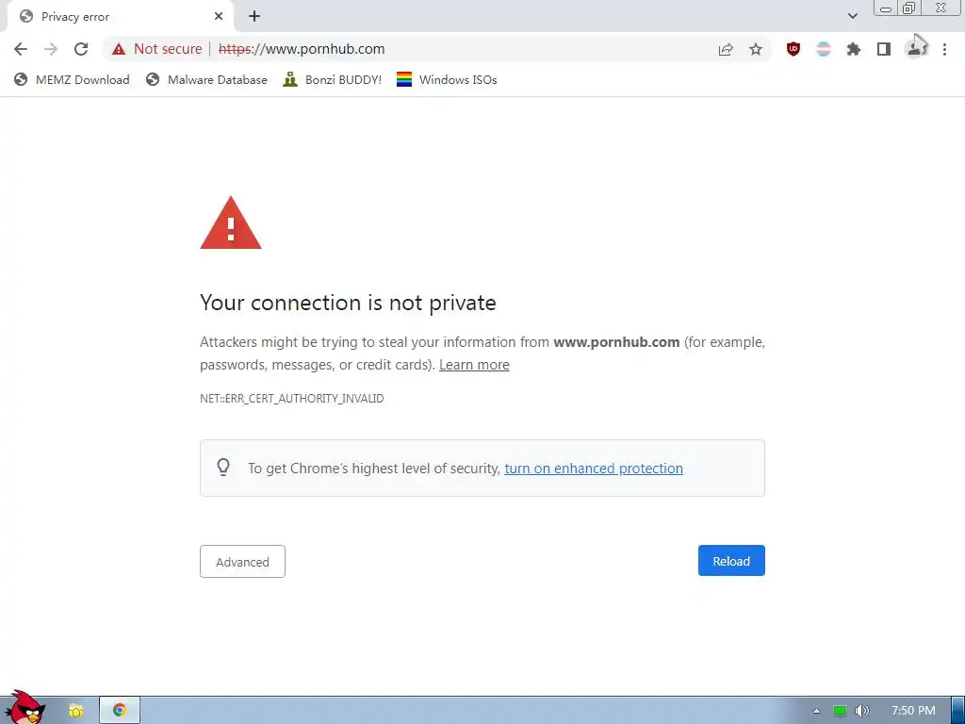Click the Learn more link
The width and height of the screenshot is (965, 724).
tap(474, 365)
